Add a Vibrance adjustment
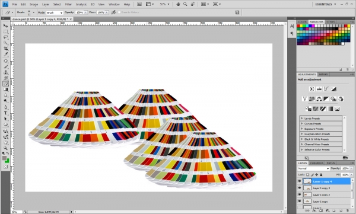The image size is (356, 214). tap(305, 99)
